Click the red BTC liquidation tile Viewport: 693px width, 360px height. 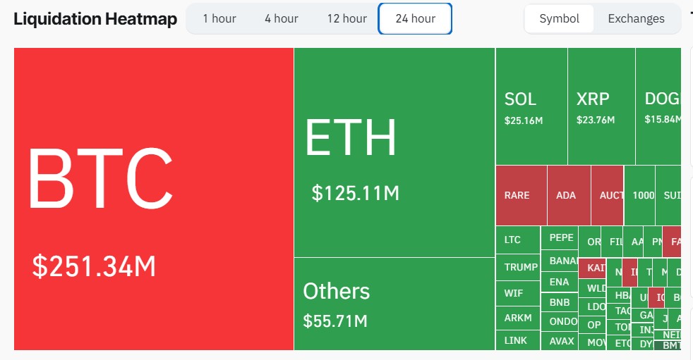[154, 199]
